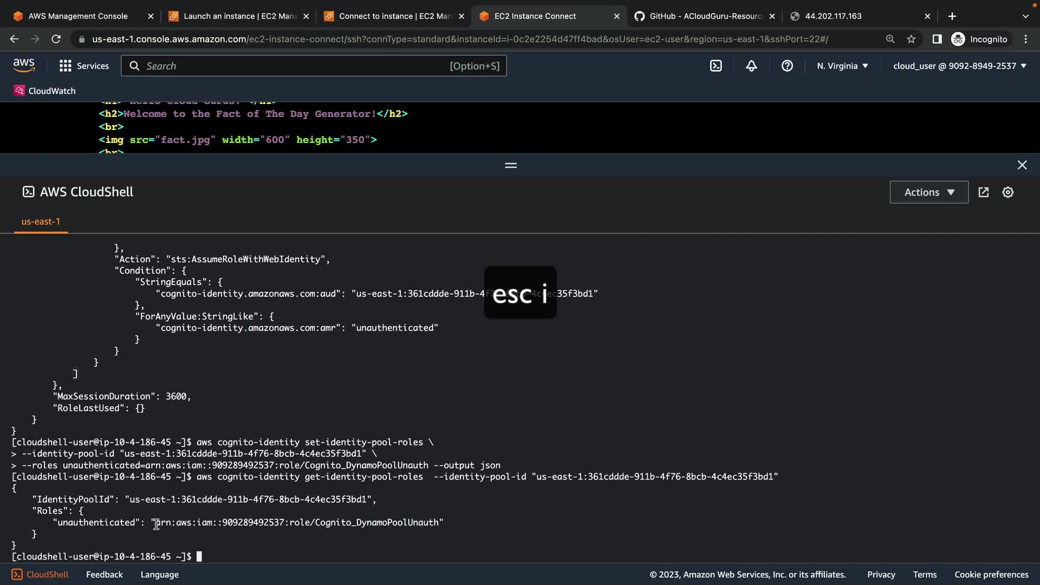Click the Feedback button in footer

coord(104,575)
